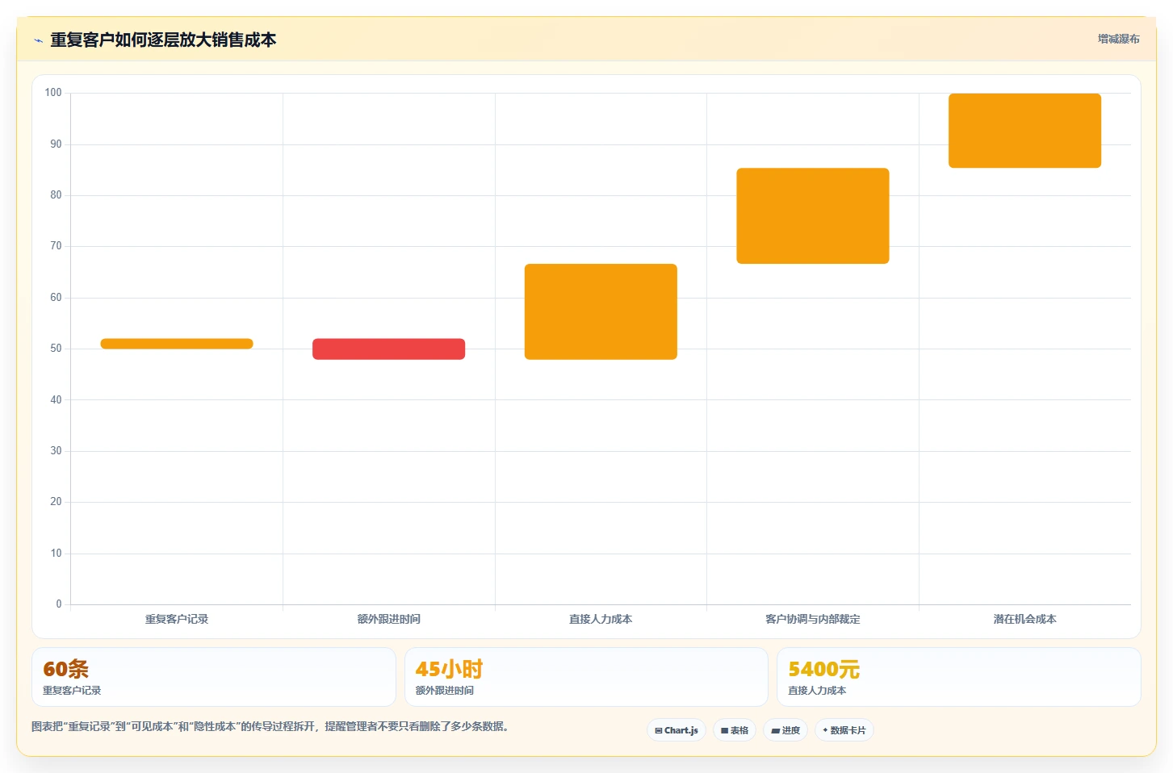Click the y-axis value 0
This screenshot has width=1173, height=773.
59,604
